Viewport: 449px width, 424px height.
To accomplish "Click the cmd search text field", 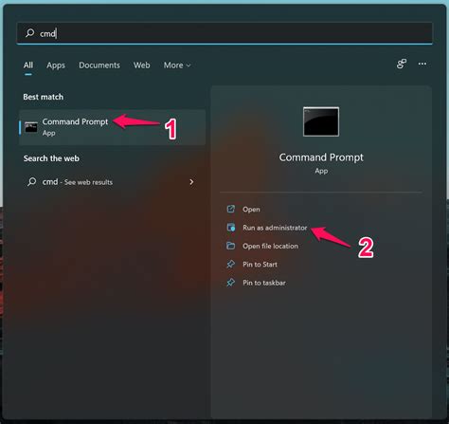I will pyautogui.click(x=224, y=33).
